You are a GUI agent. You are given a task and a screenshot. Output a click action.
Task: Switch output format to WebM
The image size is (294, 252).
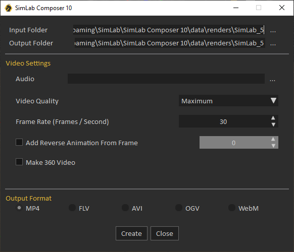tap(232, 208)
